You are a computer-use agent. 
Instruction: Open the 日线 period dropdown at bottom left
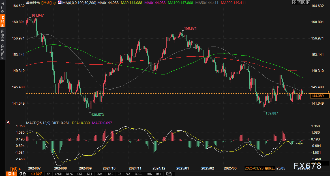coord(13,169)
